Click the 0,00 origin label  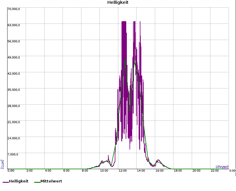(x=11, y=171)
